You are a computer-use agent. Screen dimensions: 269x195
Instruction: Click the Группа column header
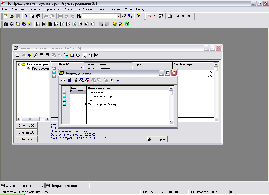point(153,64)
